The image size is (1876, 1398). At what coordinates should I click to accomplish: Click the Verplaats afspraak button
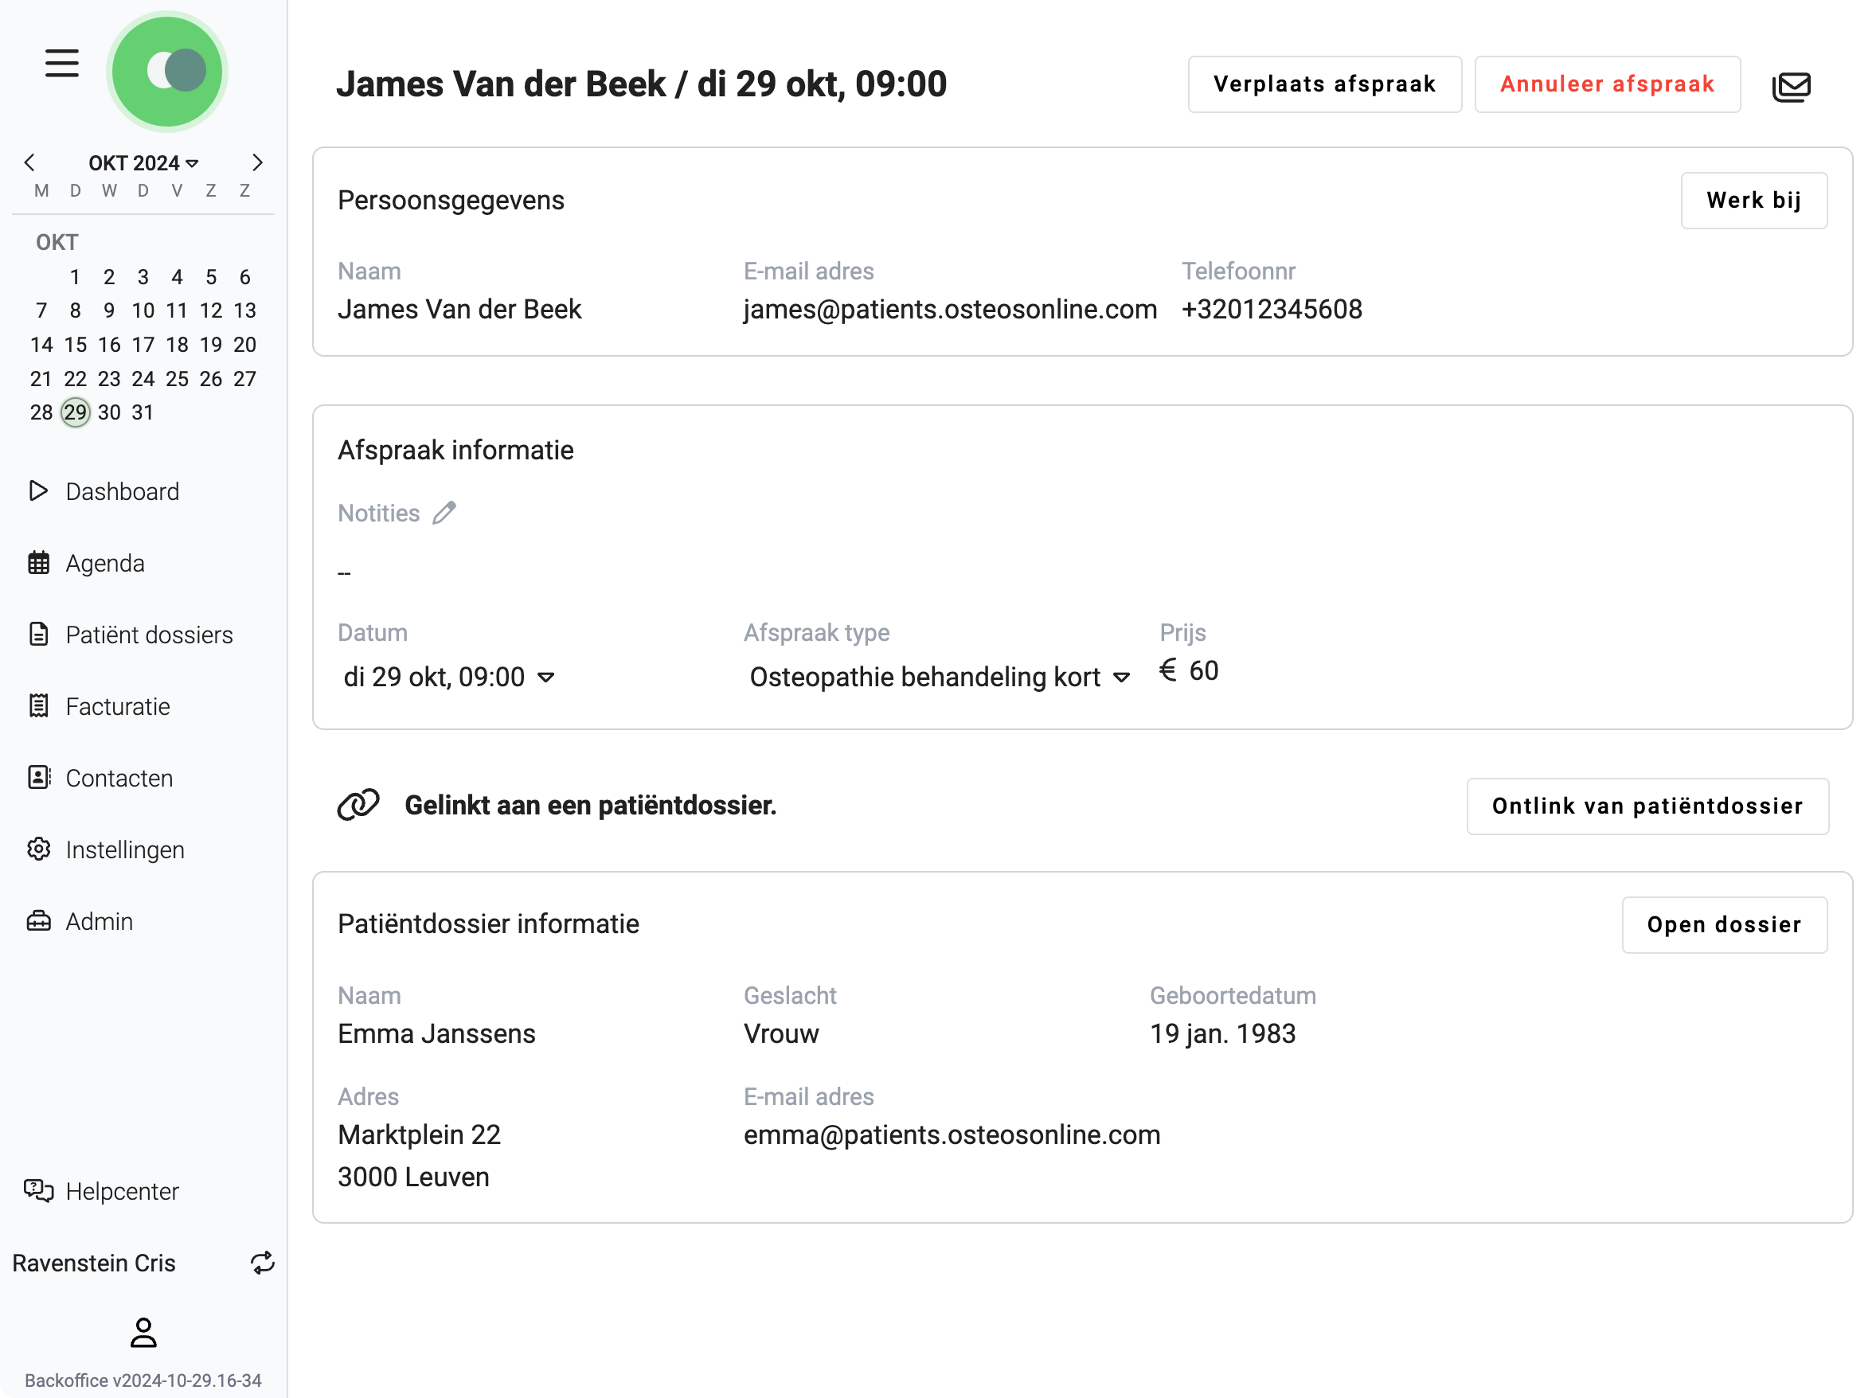tap(1324, 84)
